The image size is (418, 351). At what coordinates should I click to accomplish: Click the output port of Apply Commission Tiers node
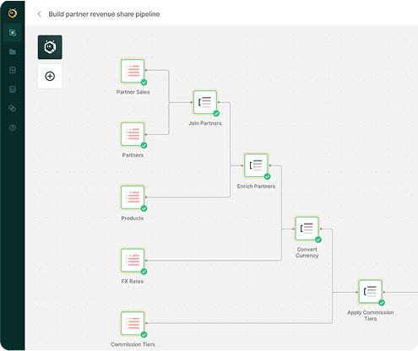coord(384,292)
